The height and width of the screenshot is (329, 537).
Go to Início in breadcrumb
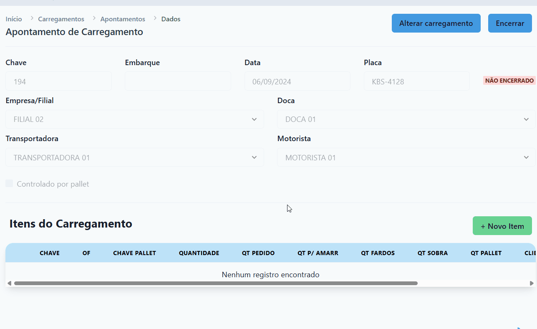click(x=14, y=19)
